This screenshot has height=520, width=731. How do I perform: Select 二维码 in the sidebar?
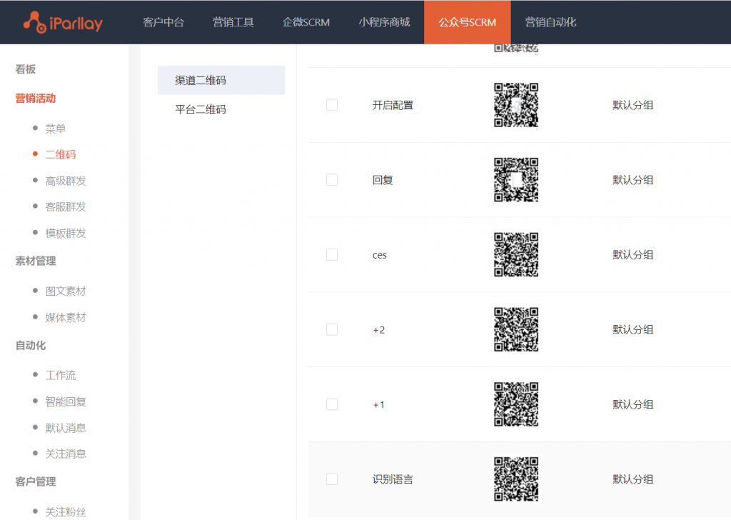click(x=61, y=154)
